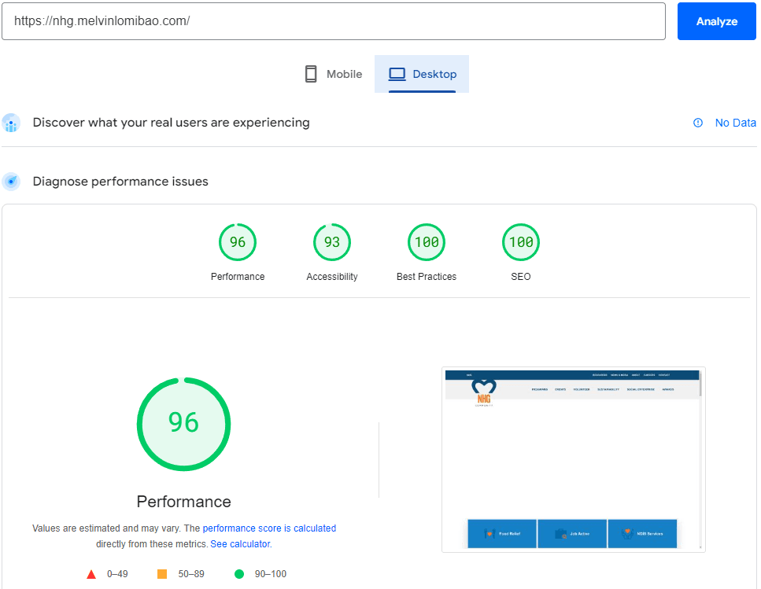Image resolution: width=761 pixels, height=589 pixels.
Task: Click the Diagnose performance issues icon
Action: click(x=11, y=181)
